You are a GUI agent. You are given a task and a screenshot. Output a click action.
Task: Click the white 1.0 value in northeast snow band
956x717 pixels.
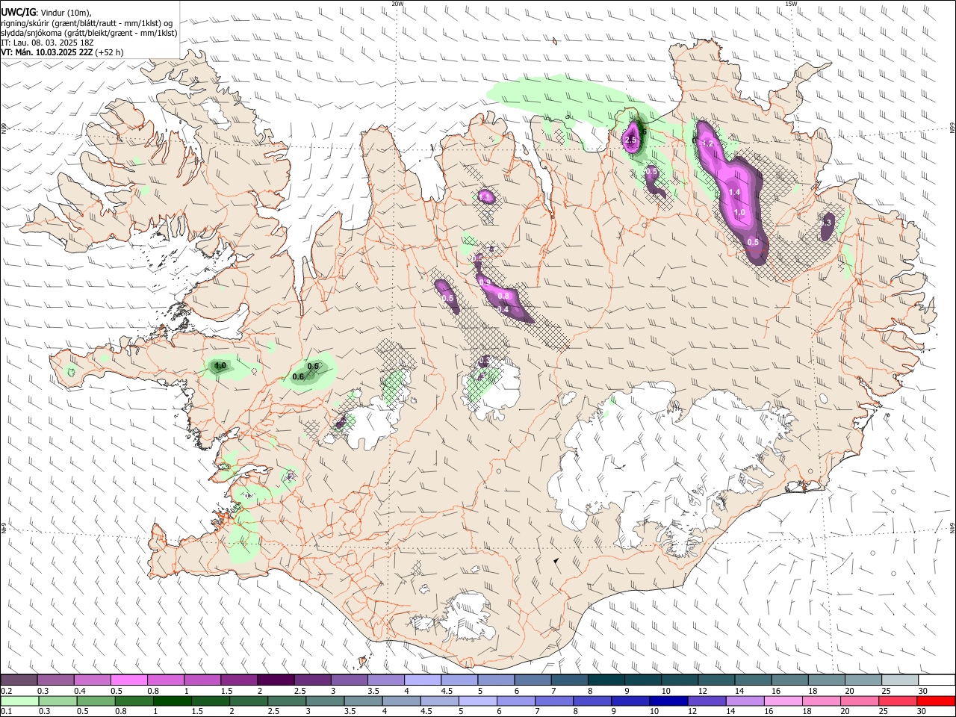click(739, 213)
